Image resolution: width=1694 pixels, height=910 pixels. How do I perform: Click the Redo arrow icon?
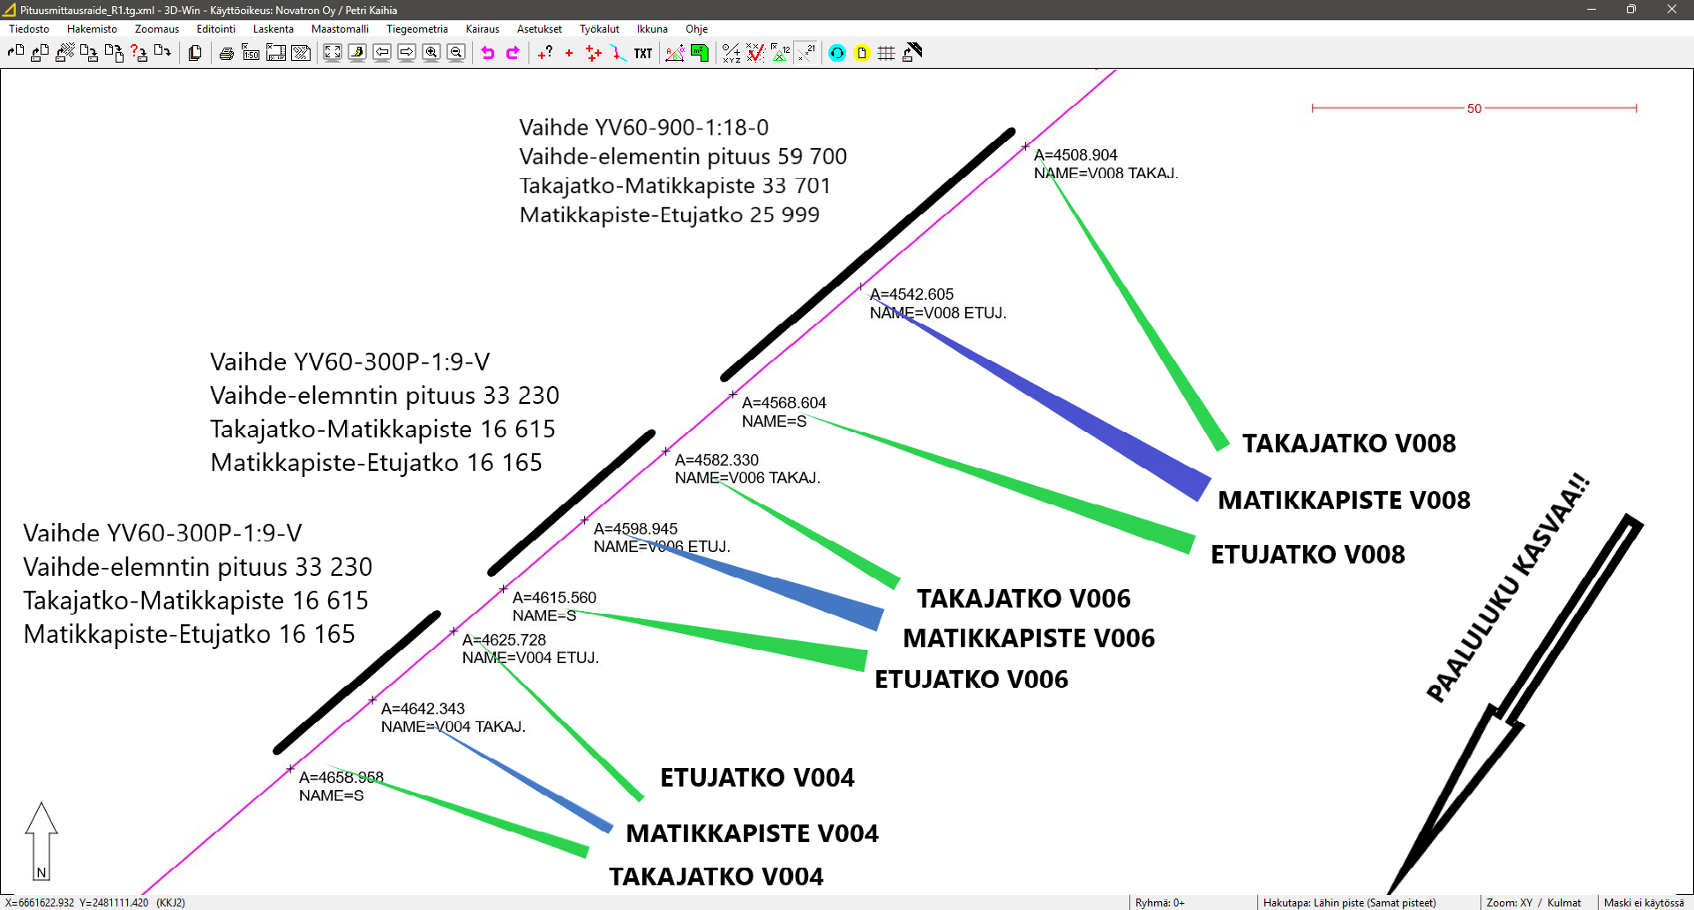tap(513, 53)
